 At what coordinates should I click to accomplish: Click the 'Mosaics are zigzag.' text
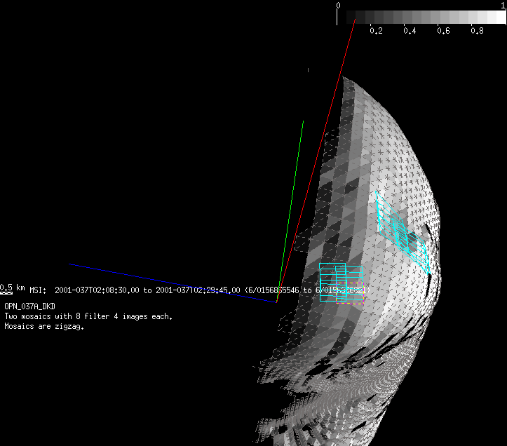pyautogui.click(x=44, y=327)
